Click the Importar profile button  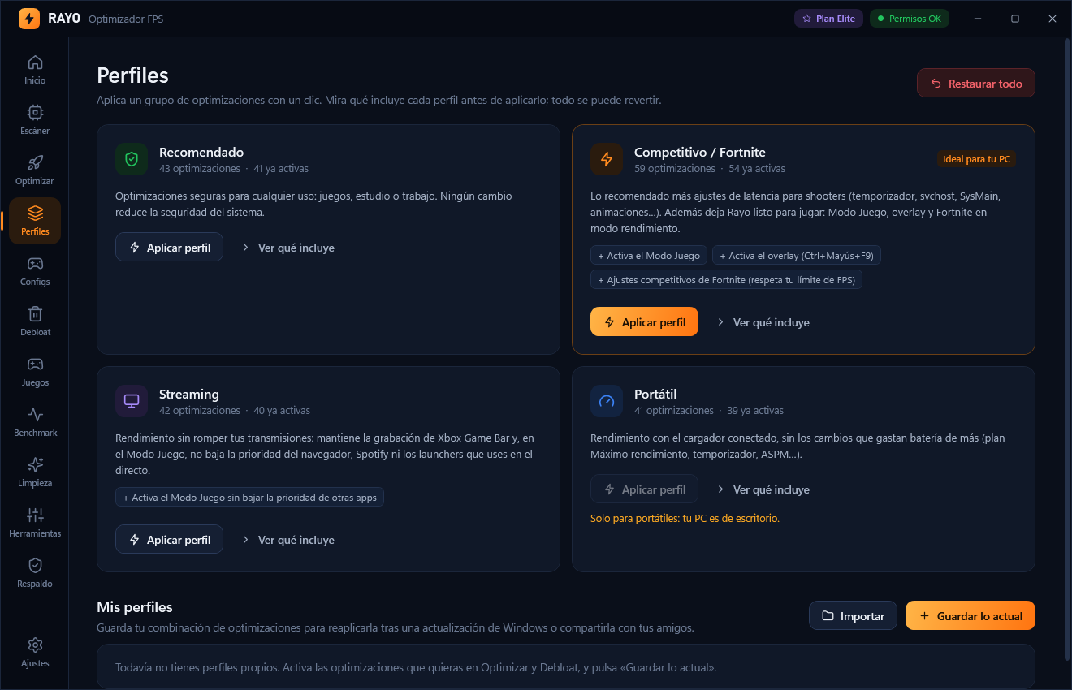[853, 615]
